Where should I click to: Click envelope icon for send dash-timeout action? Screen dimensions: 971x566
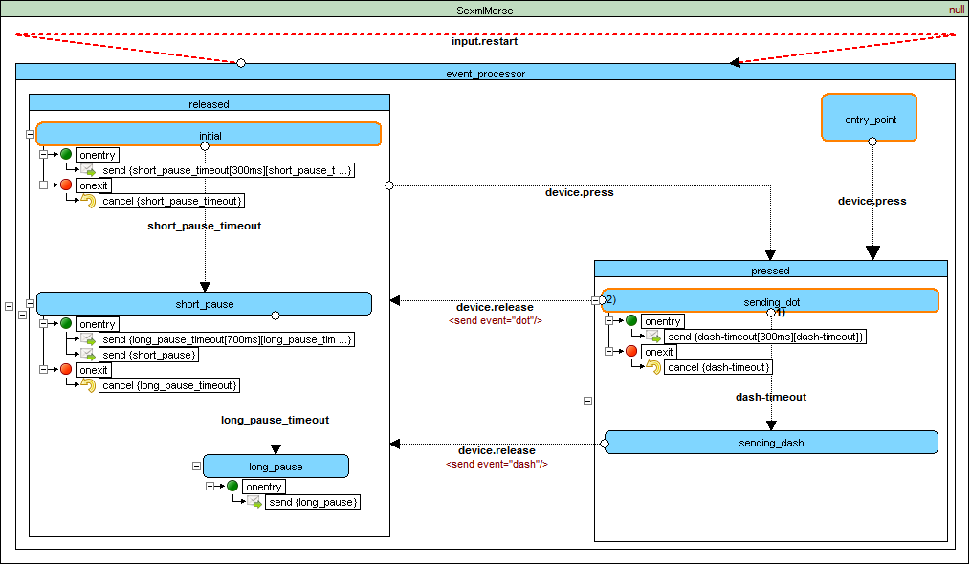coord(654,337)
